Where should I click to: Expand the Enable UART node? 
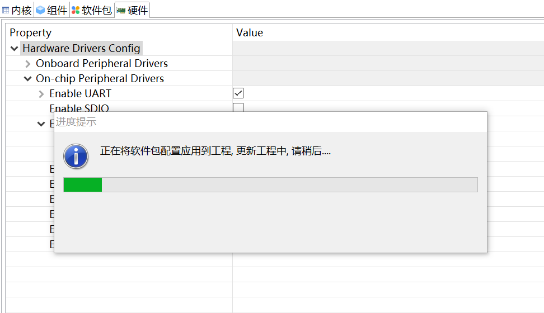(x=41, y=94)
